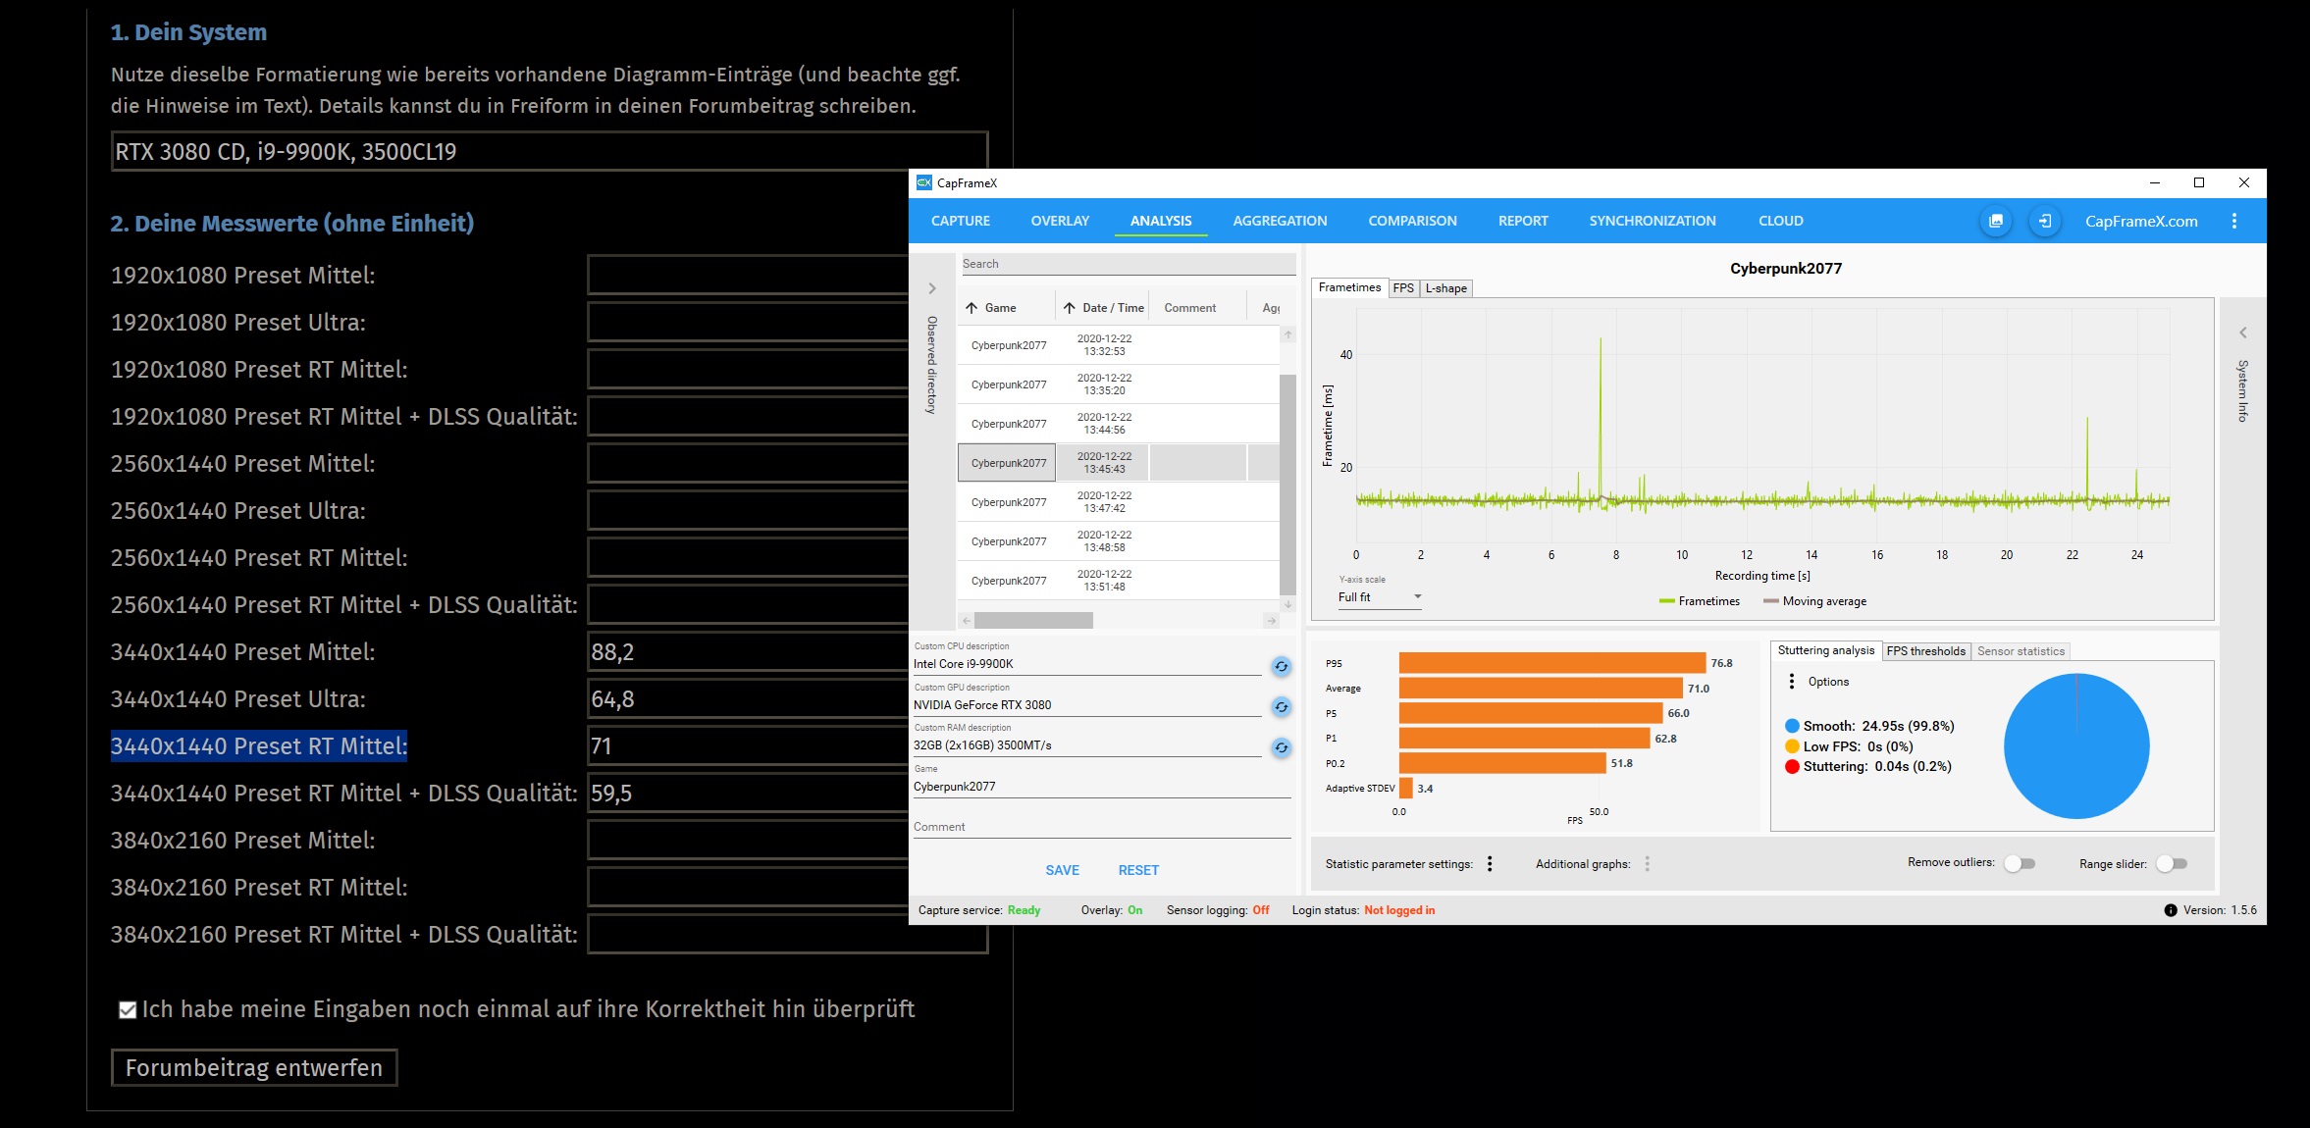Click the SAVE button
Image resolution: width=2310 pixels, height=1128 pixels.
click(1062, 870)
